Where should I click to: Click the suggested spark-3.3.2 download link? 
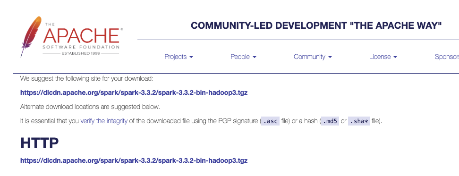[134, 92]
